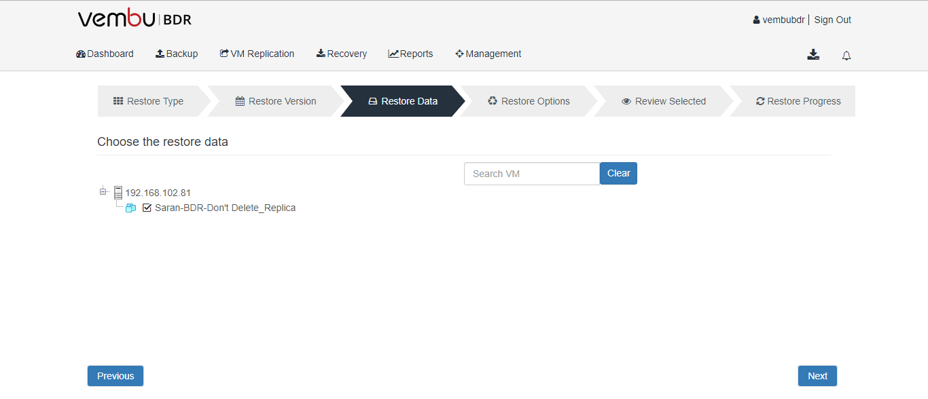Open the download icon in header
This screenshot has width=928, height=399.
(813, 55)
